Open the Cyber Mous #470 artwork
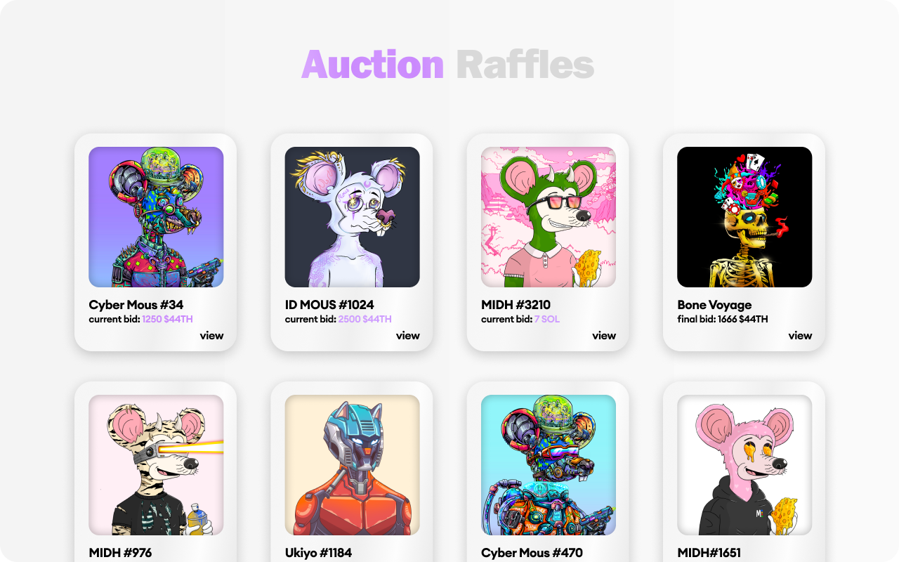The image size is (899, 562). [549, 465]
